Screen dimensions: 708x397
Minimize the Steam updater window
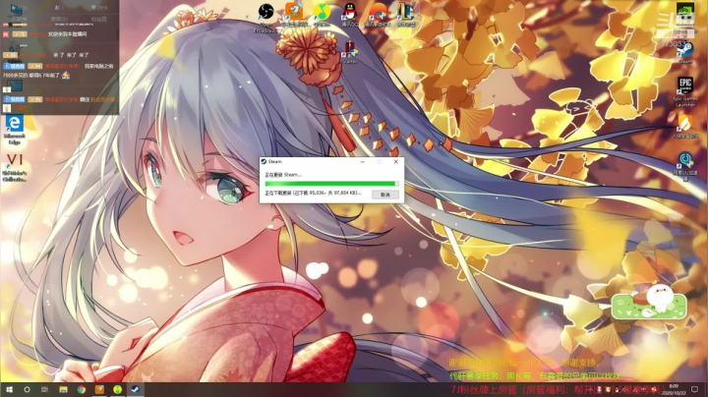(362, 161)
